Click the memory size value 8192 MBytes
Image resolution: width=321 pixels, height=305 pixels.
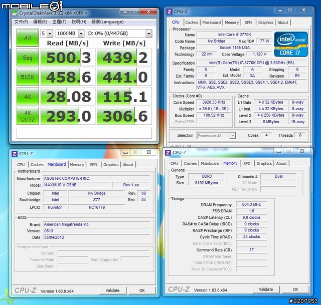tap(206, 183)
